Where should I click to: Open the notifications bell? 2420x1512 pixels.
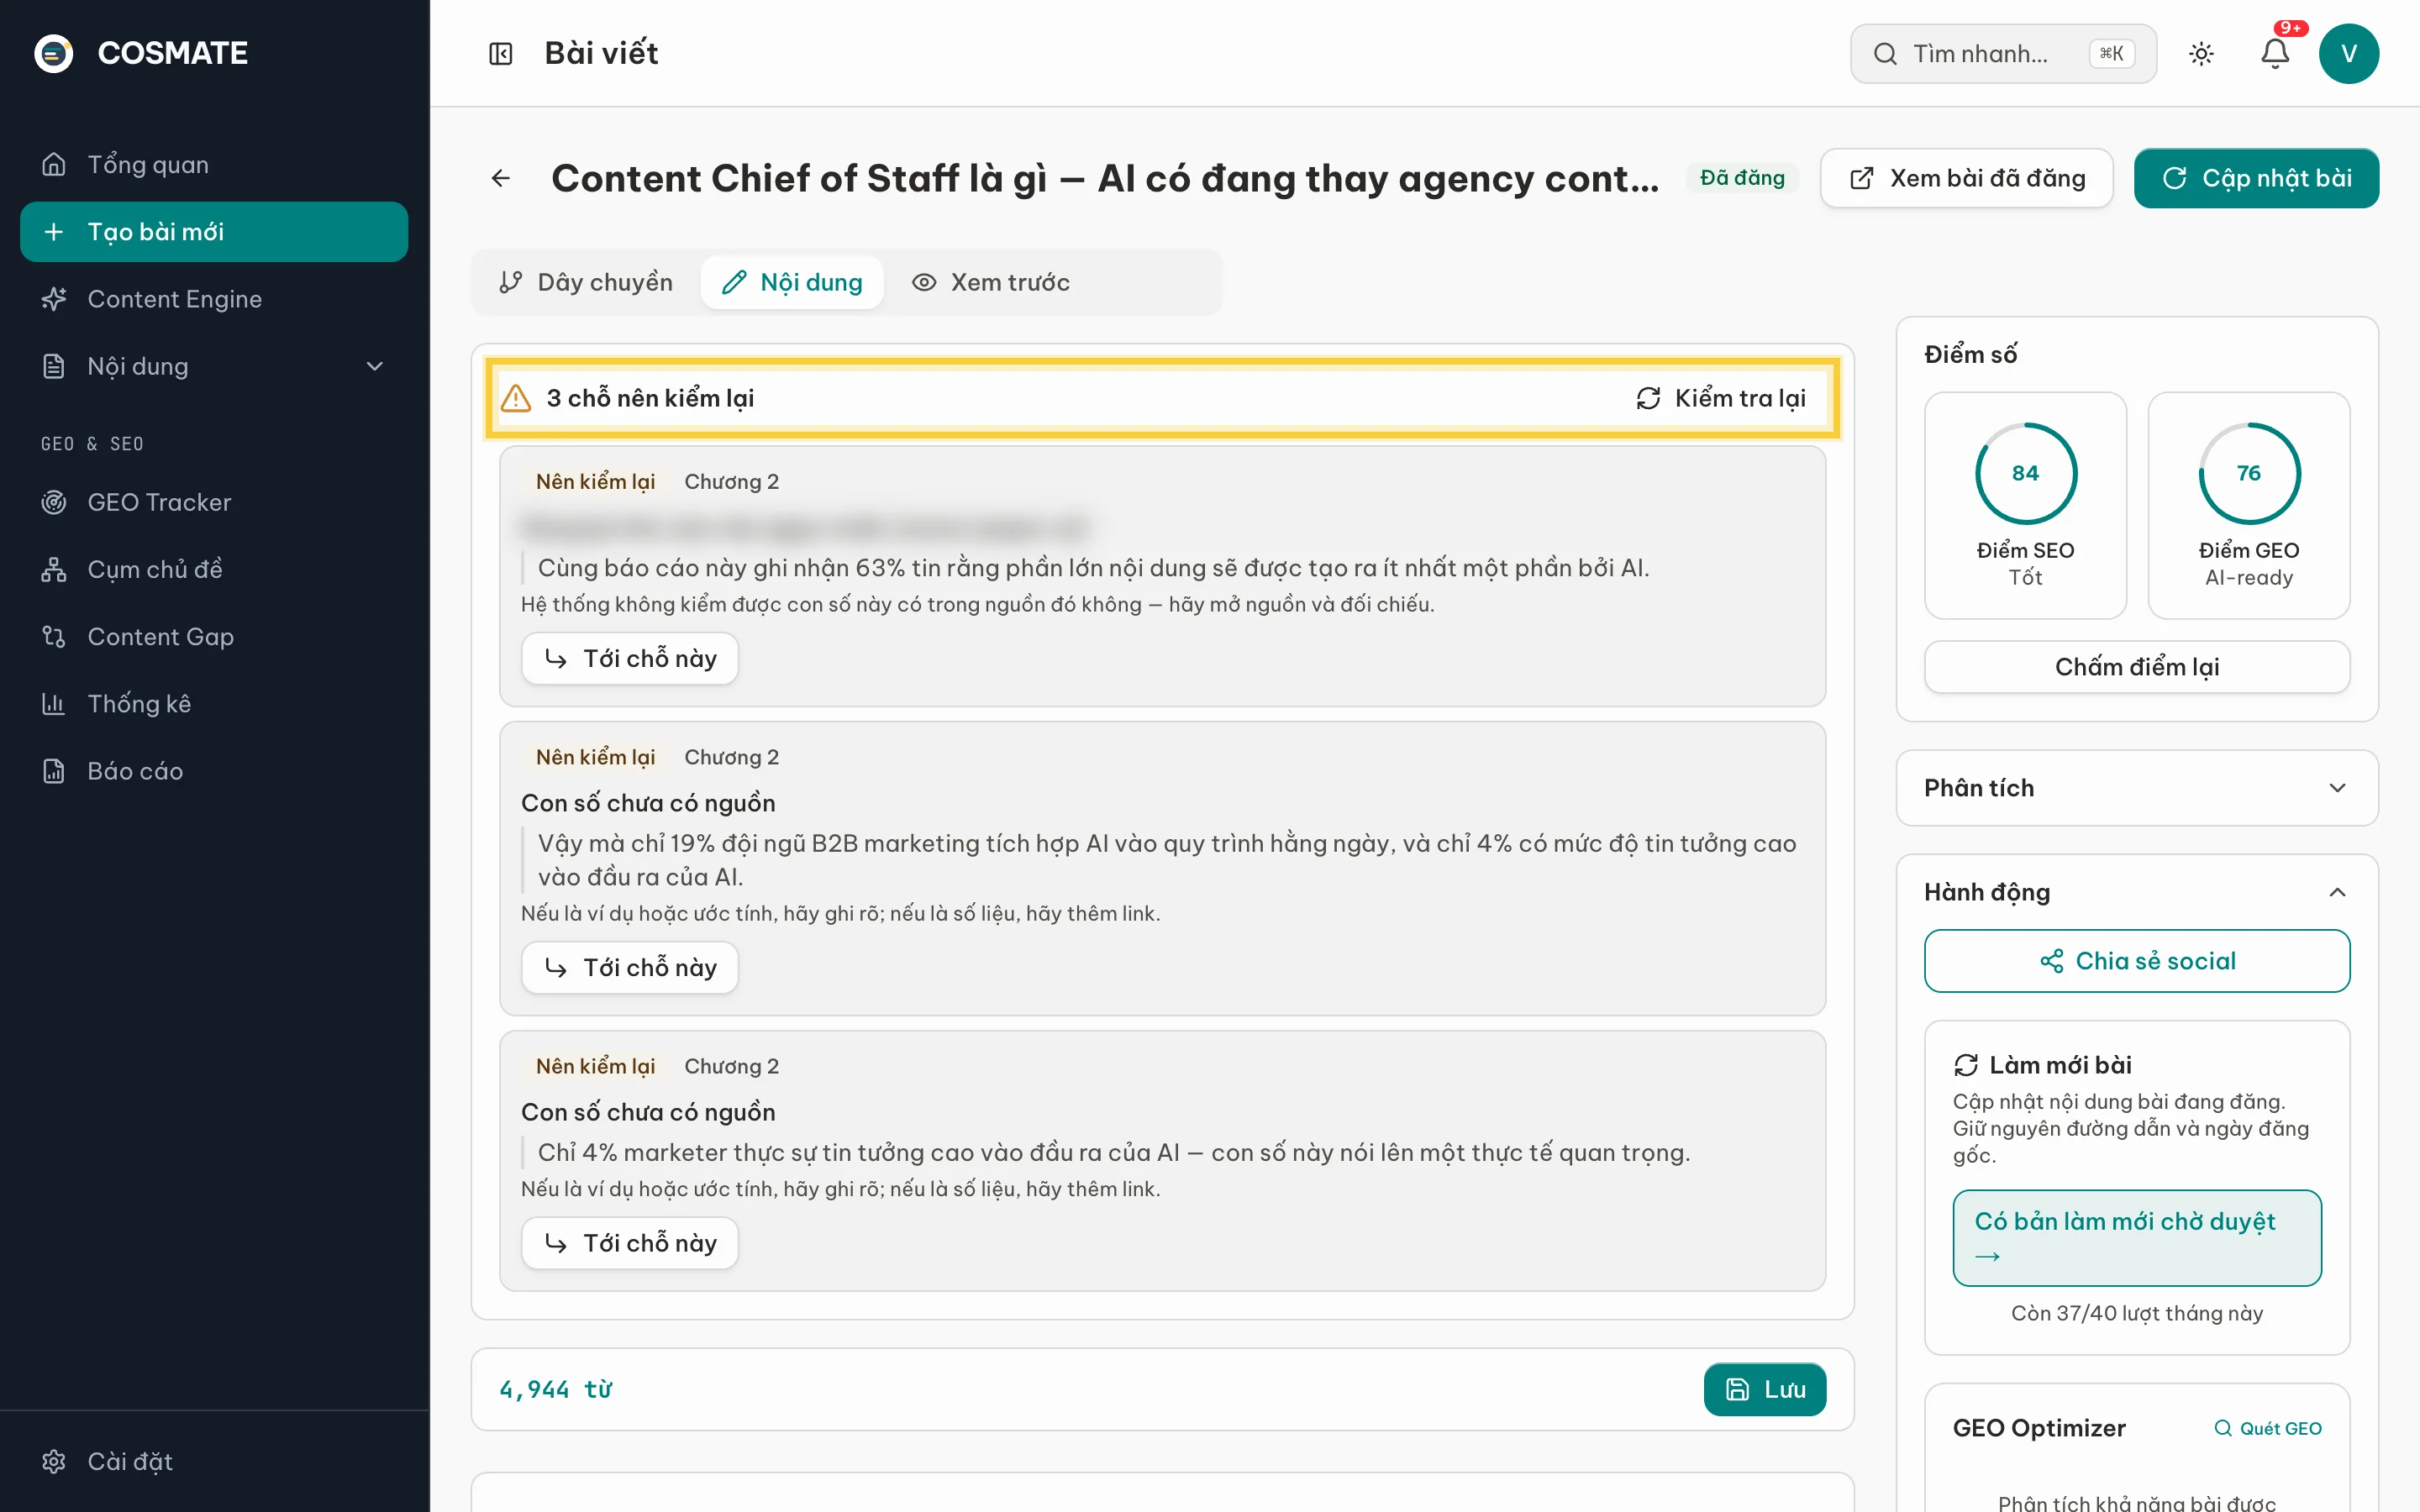click(2275, 53)
